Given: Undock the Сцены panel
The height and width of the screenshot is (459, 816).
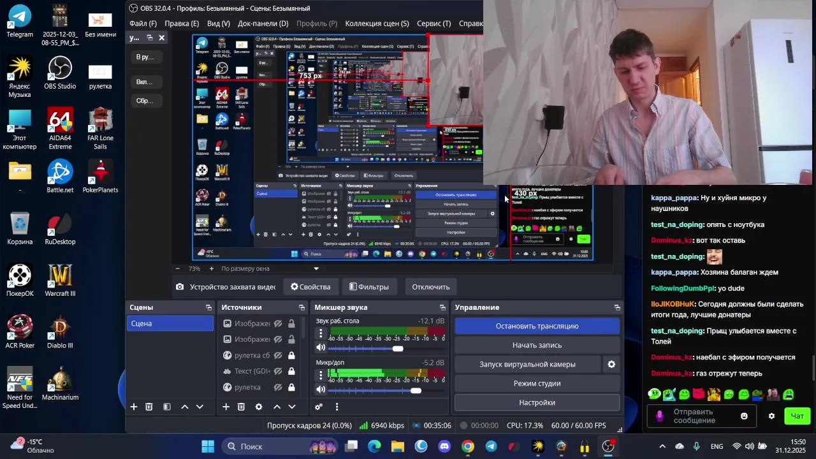Looking at the screenshot, I should (208, 307).
